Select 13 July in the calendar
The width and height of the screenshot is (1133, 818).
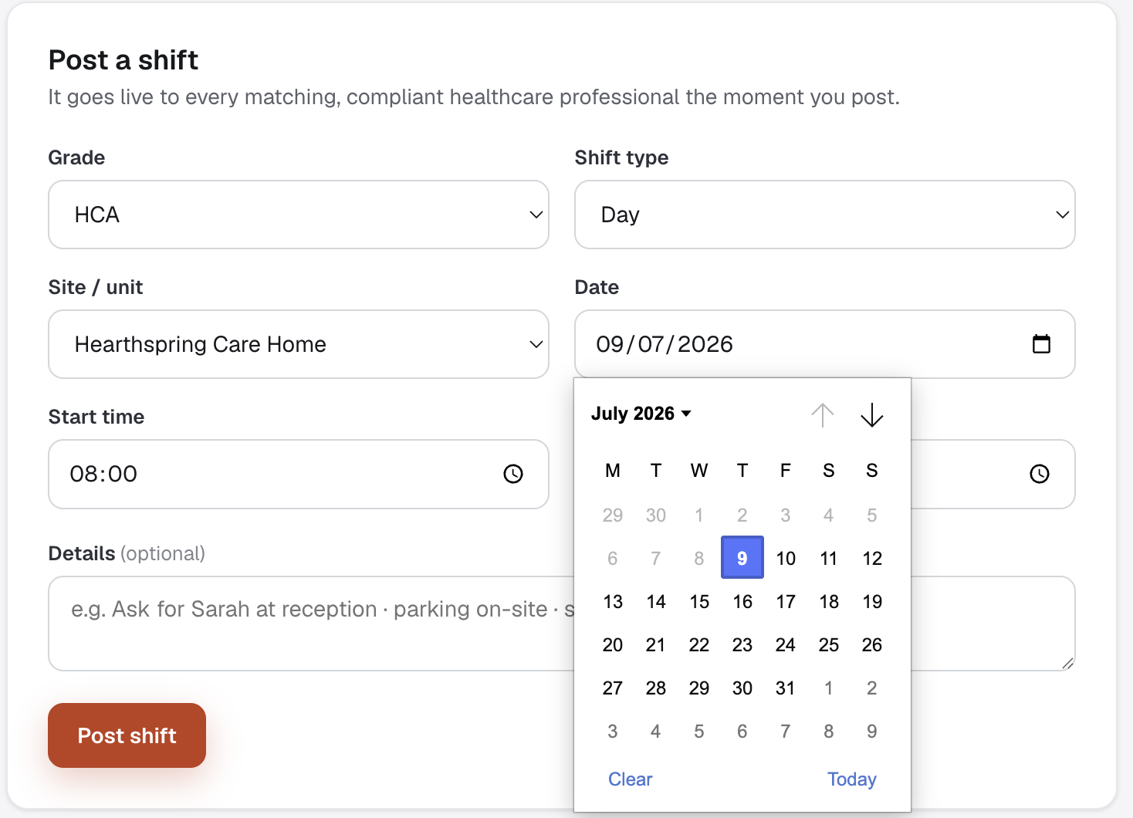pos(613,601)
